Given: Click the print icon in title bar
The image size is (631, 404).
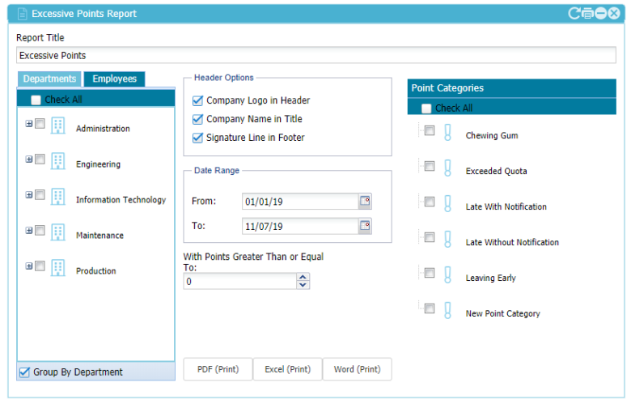Looking at the screenshot, I should (x=587, y=13).
